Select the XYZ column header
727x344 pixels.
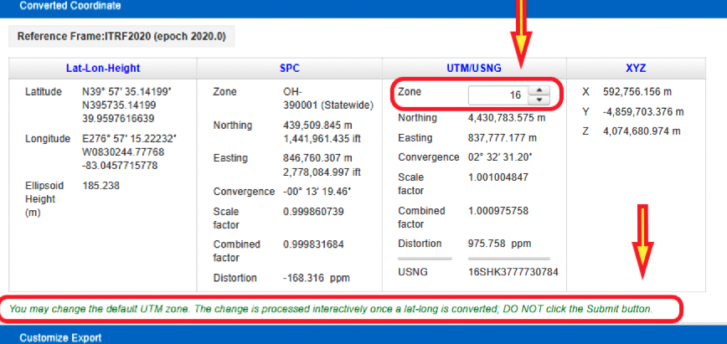(636, 68)
